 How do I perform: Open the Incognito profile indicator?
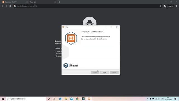tap(169, 6)
